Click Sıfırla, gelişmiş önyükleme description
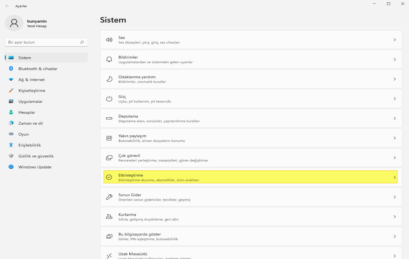This screenshot has width=409, height=259. click(x=149, y=219)
